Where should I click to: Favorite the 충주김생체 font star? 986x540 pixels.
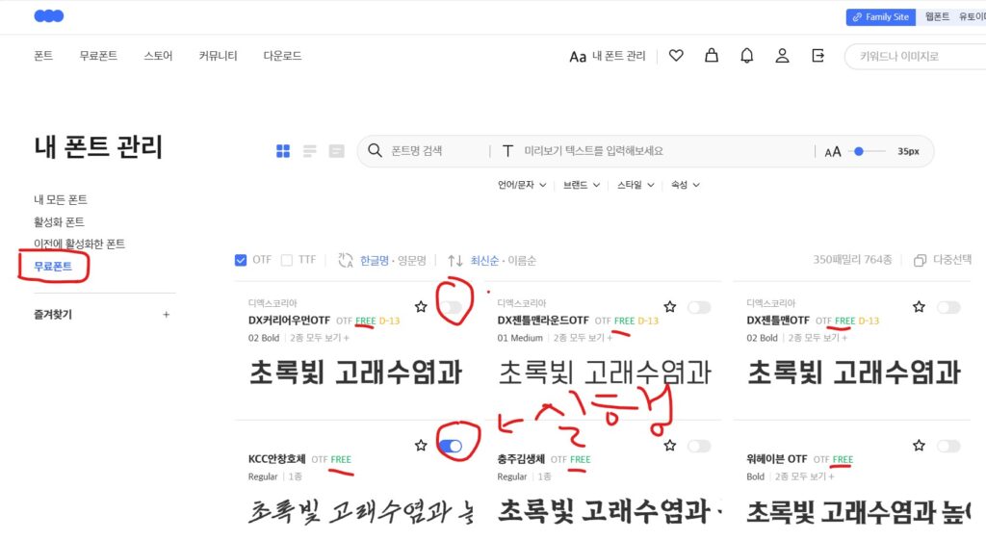670,446
